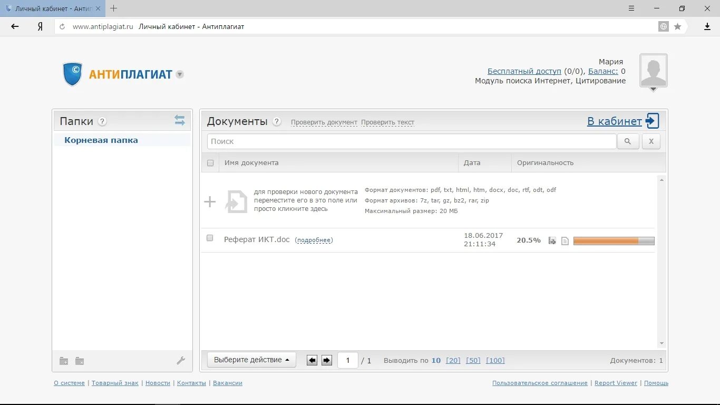Screen dimensions: 720x405
Task: Show 100 documents per page
Action: 495,361
